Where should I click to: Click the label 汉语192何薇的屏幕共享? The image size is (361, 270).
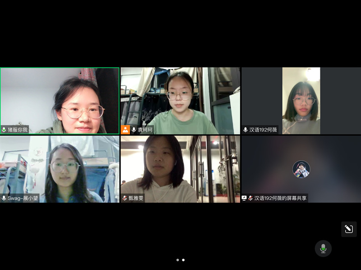tap(280, 198)
